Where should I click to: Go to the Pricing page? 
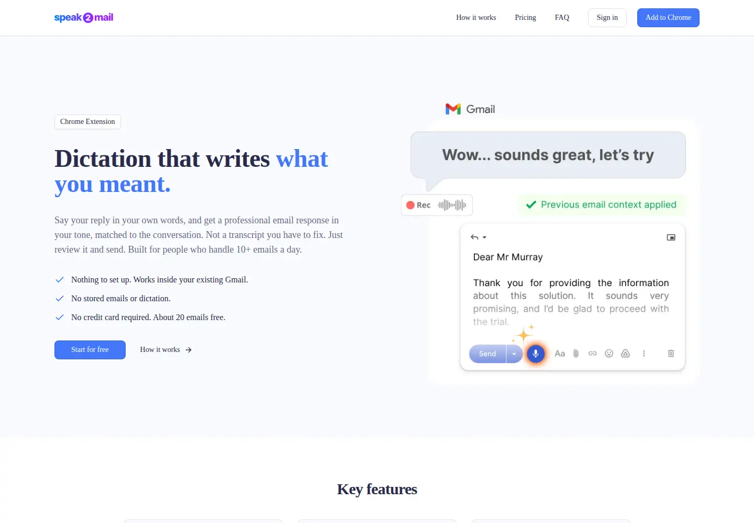pyautogui.click(x=525, y=17)
